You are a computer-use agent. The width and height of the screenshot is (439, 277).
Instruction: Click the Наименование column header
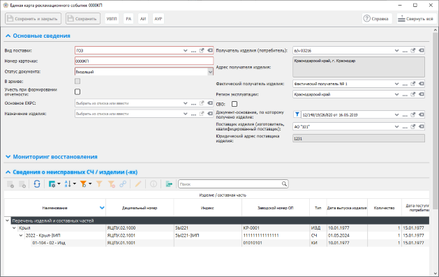point(55,208)
